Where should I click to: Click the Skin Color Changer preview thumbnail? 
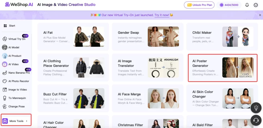pos(238,98)
